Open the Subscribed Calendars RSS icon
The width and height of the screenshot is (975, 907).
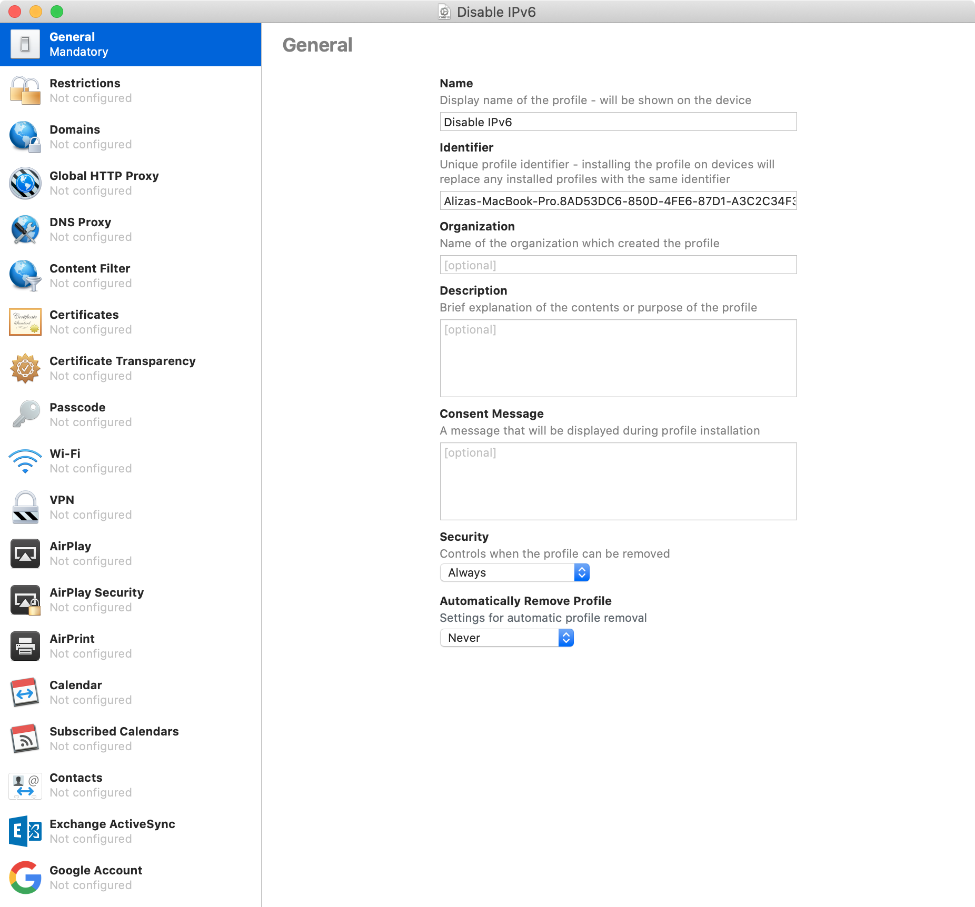click(x=25, y=739)
